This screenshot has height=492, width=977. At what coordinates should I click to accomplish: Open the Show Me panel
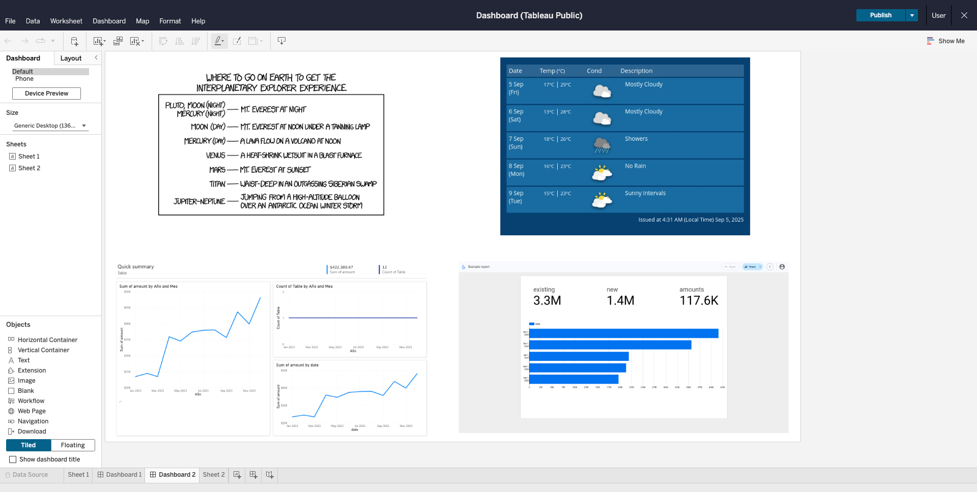click(x=945, y=41)
